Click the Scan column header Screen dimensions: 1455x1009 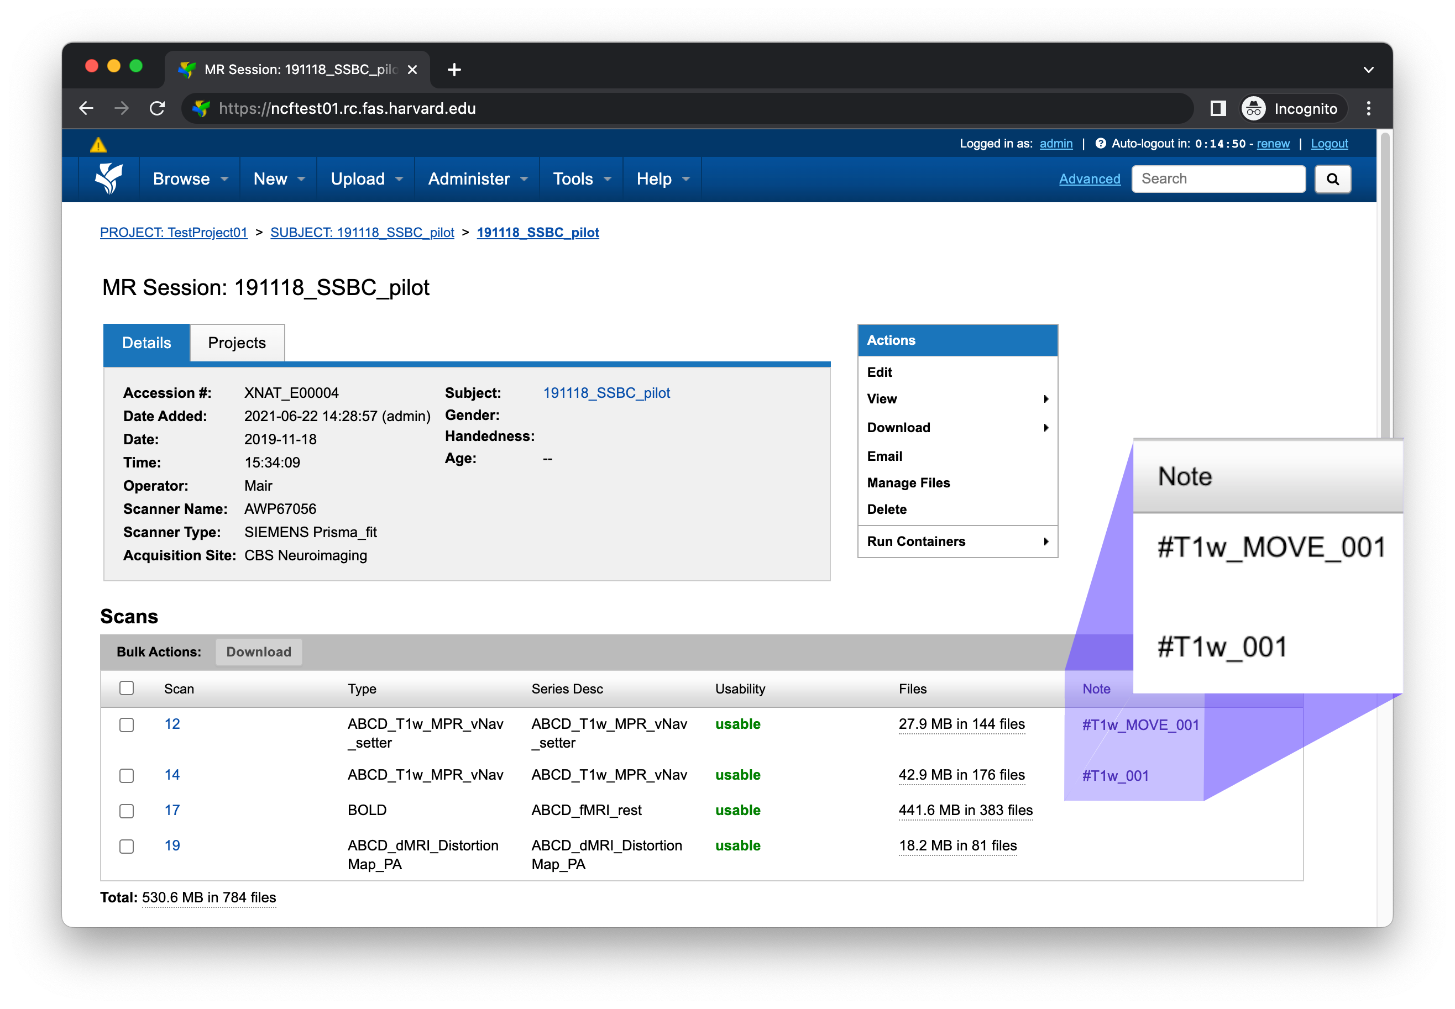(x=179, y=689)
